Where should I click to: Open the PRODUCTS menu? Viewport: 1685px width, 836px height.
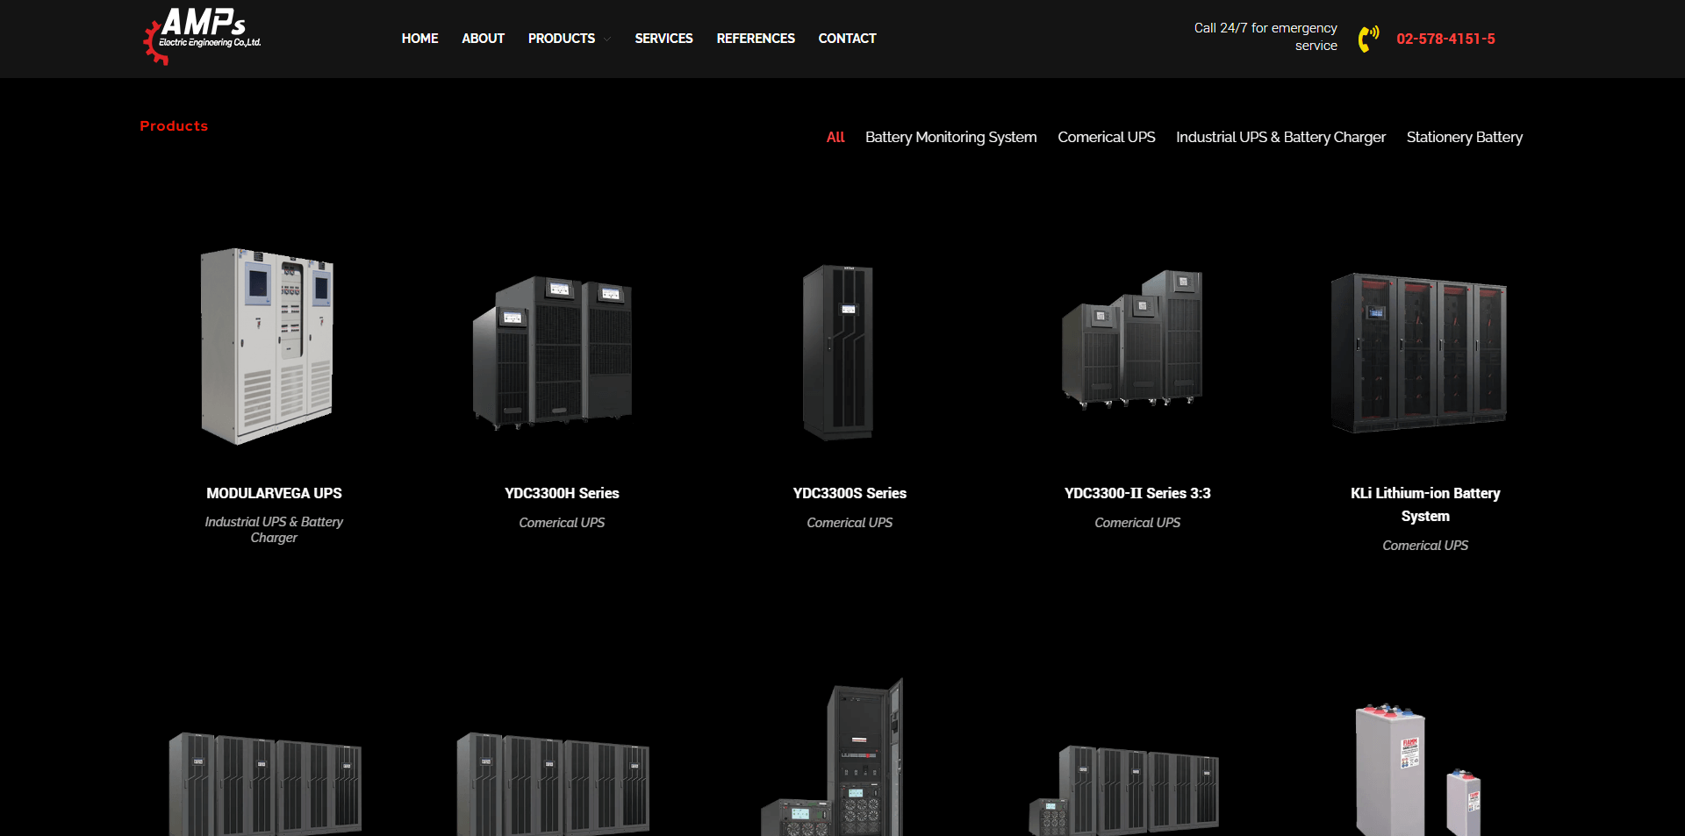[562, 39]
